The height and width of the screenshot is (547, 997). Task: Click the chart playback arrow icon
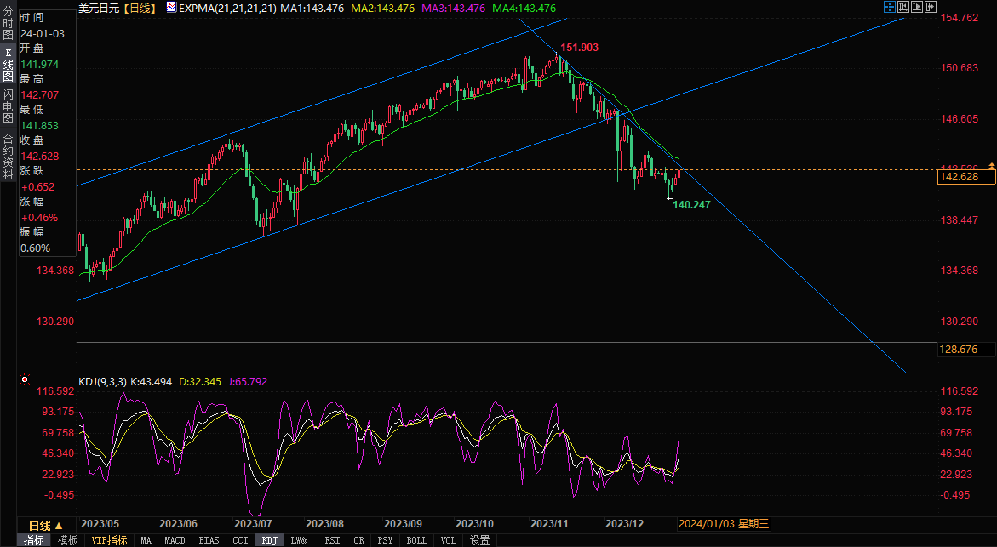pos(918,7)
